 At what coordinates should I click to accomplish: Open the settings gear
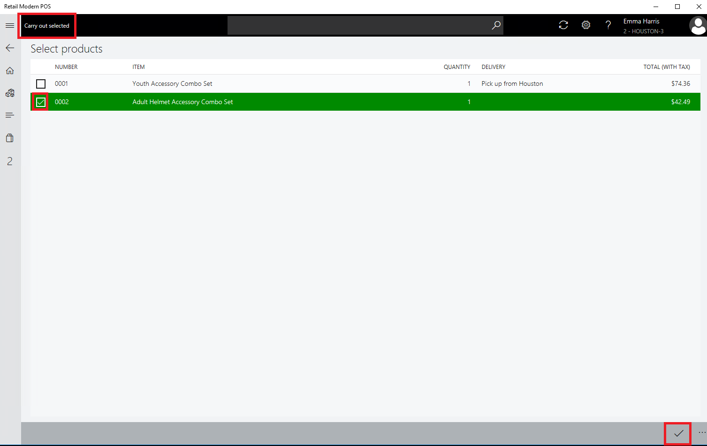coord(586,25)
